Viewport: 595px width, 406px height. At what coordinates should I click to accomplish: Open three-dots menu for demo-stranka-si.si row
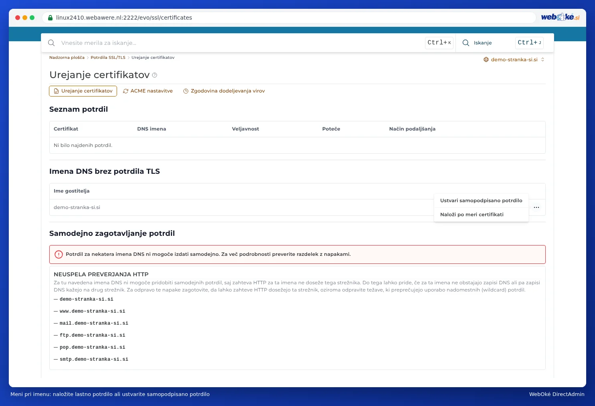[x=536, y=207]
